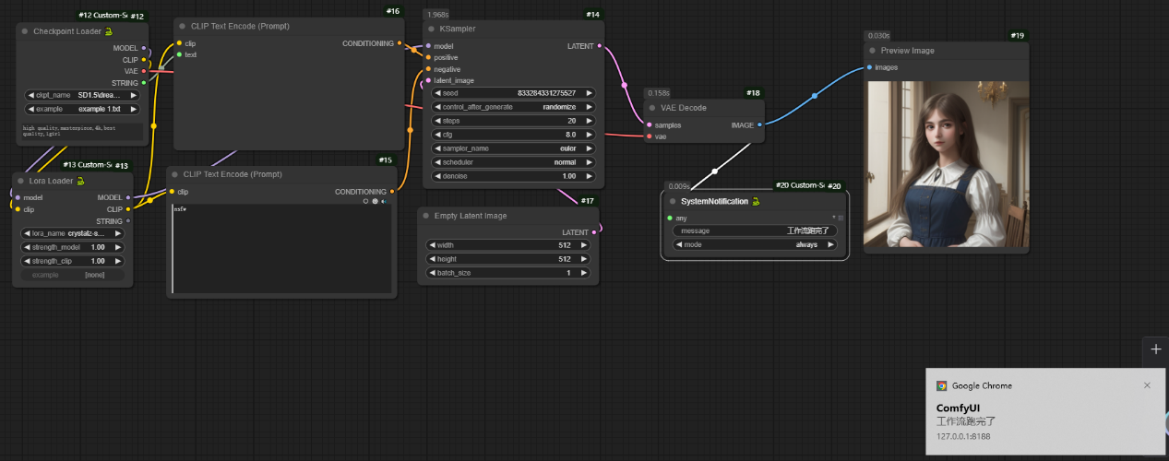Viewport: 1169px width, 461px height.
Task: Collapse the KSampler node using its title dot
Action: click(x=431, y=29)
